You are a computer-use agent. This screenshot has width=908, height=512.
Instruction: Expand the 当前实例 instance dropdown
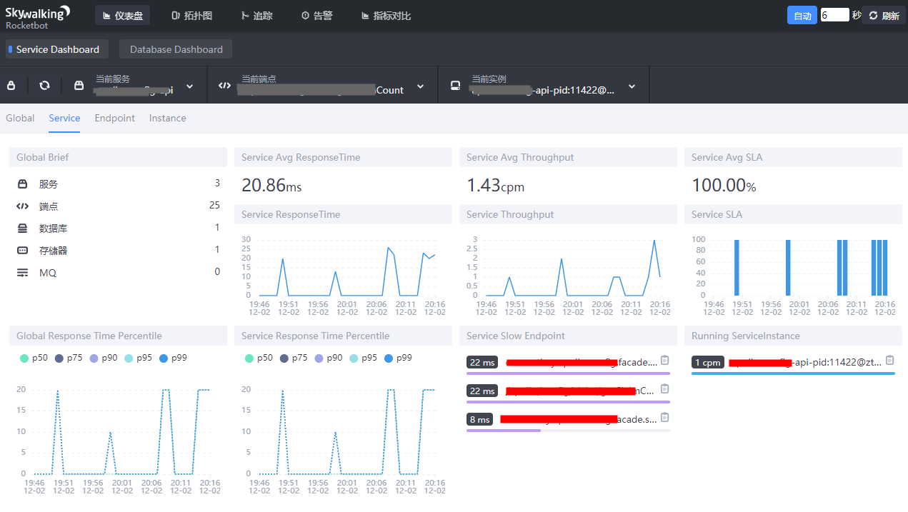pos(632,86)
